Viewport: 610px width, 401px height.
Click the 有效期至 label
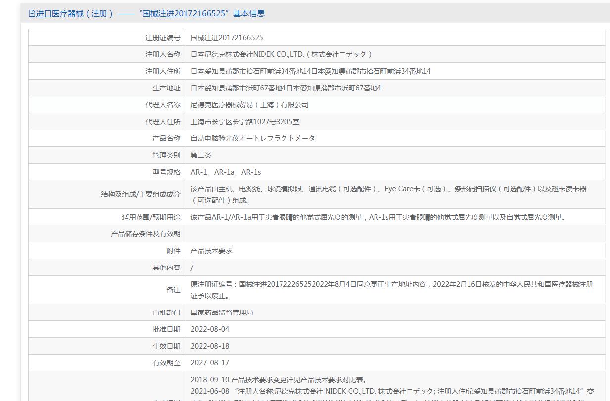[x=166, y=363]
